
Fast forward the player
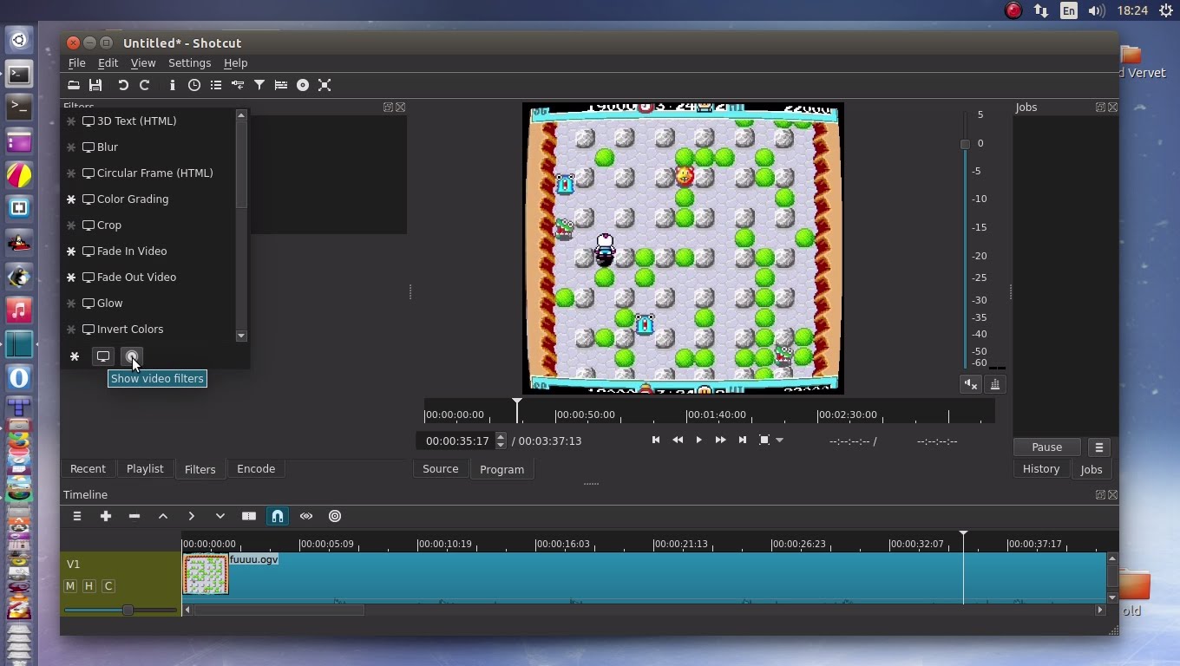pos(720,441)
